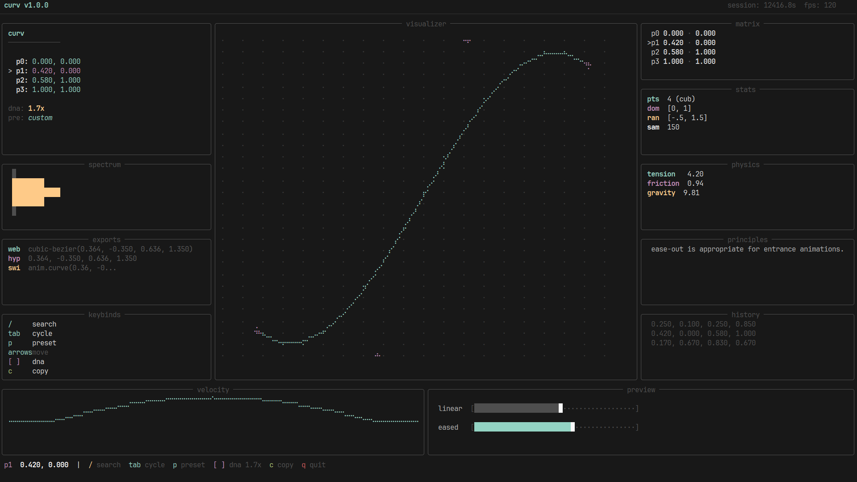Click the sam 150 stat
Image resolution: width=857 pixels, height=482 pixels.
click(663, 127)
